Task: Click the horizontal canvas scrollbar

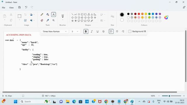Action: tap(90, 92)
